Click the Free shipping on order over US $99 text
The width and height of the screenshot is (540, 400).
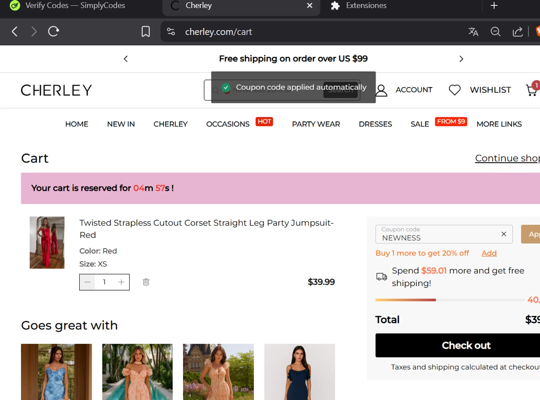pyautogui.click(x=293, y=59)
